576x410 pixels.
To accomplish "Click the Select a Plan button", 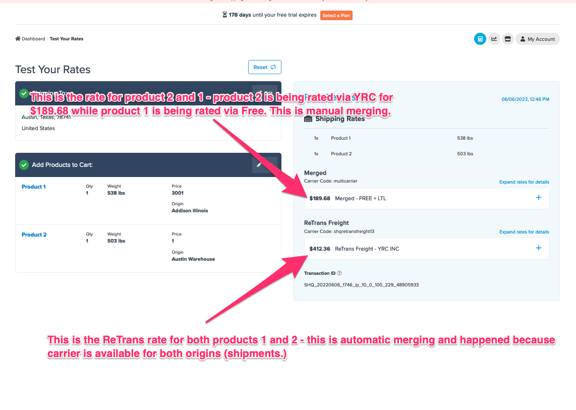I will [336, 15].
